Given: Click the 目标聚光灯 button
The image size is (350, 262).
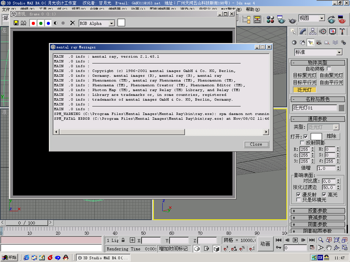Looking at the screenshot, I should click(x=305, y=75).
